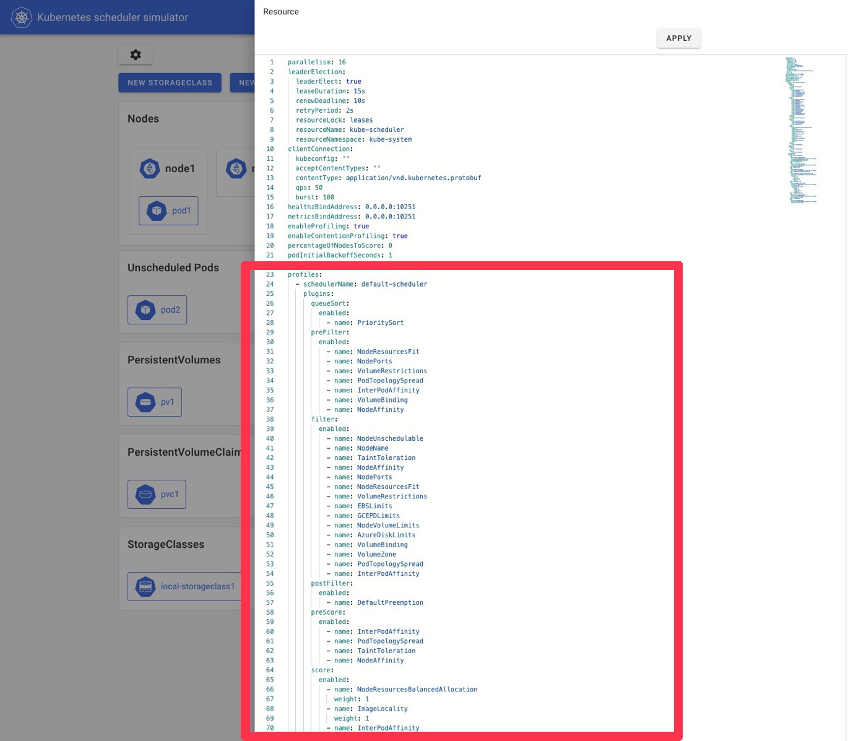Click the metricsBindAddress line
This screenshot has height=741, width=848.
[352, 217]
